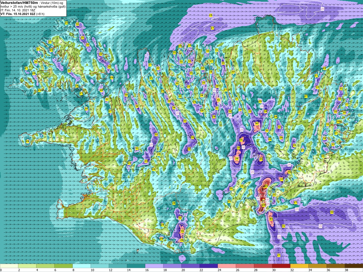Pick the 20–22 m/s purple legend swatch
363x272 pixels.
[x=191, y=266]
